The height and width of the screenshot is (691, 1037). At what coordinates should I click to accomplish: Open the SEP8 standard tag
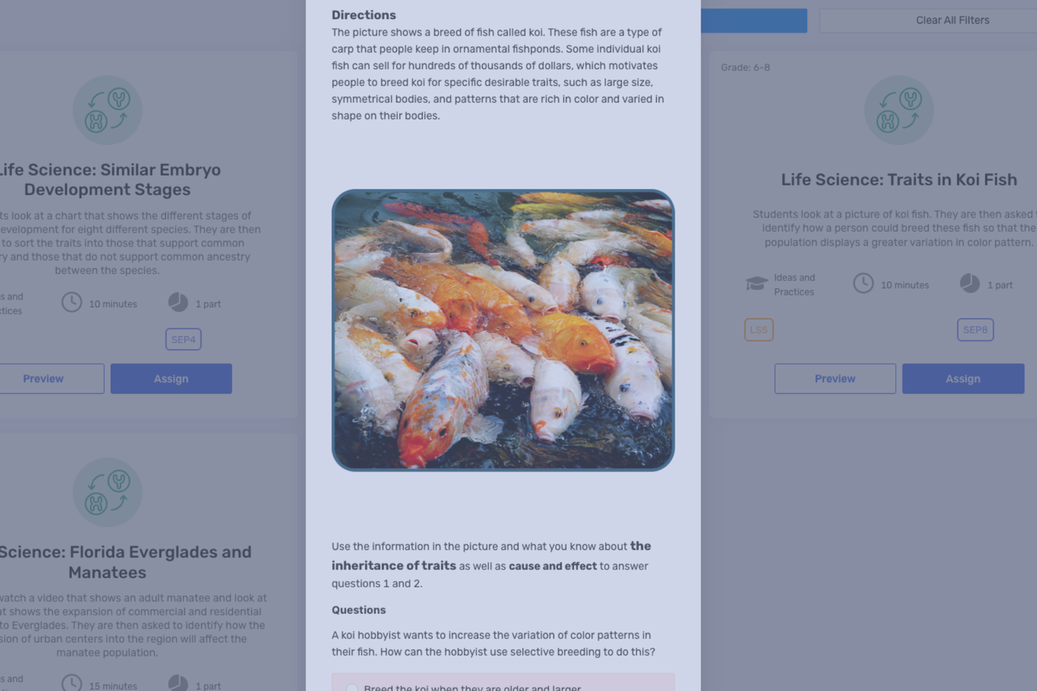point(975,330)
